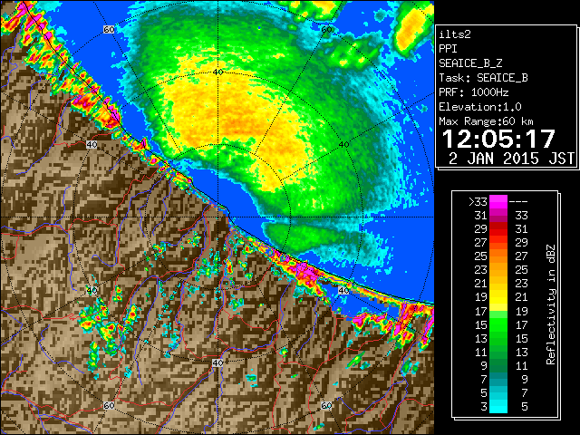The image size is (580, 435).
Task: Select the '5' upper-bound legend value beside cyan
Action: click(524, 407)
